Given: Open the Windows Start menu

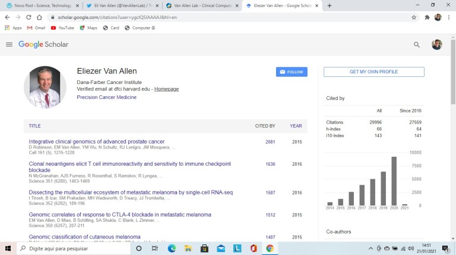Looking at the screenshot, I should (8, 248).
